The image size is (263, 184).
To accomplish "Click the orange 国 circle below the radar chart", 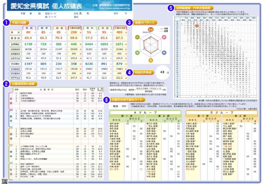I will 151,60.
